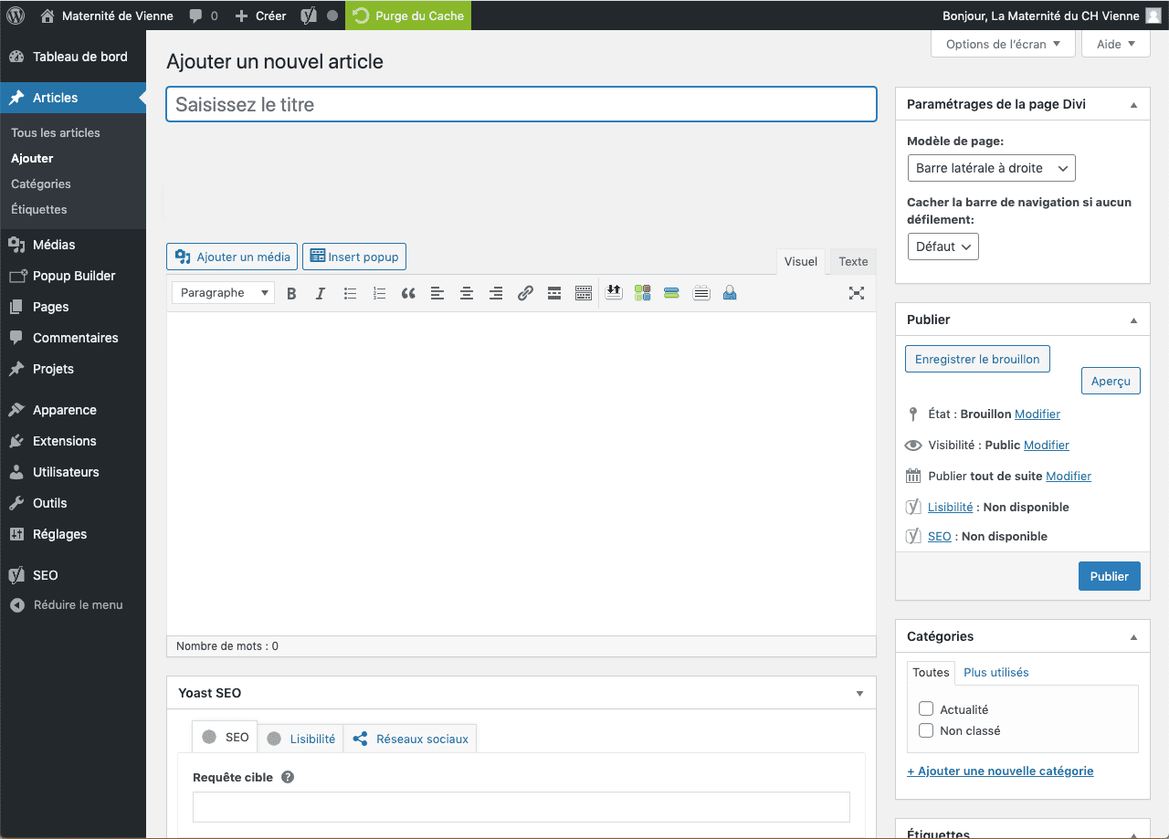Toggle bold formatting in editor toolbar
The height and width of the screenshot is (839, 1169).
[x=291, y=293]
